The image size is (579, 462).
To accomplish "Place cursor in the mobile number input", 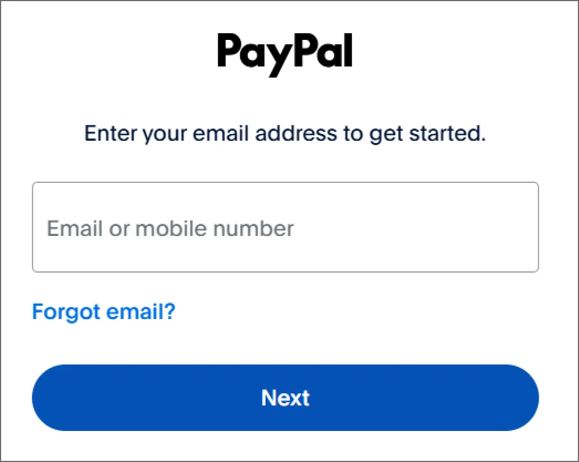I will click(286, 227).
